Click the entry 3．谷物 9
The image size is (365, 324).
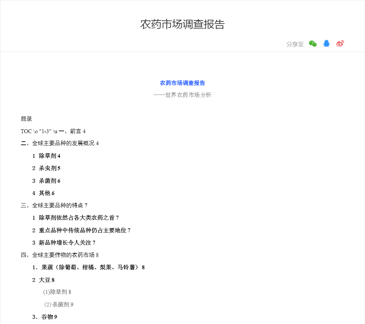pos(44,317)
